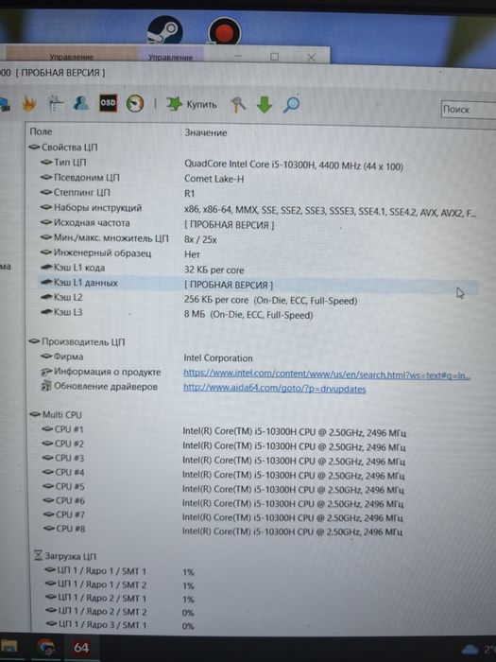Image resolution: width=496 pixels, height=662 pixels.
Task: Open the Steam desktop icon
Action: 165,29
